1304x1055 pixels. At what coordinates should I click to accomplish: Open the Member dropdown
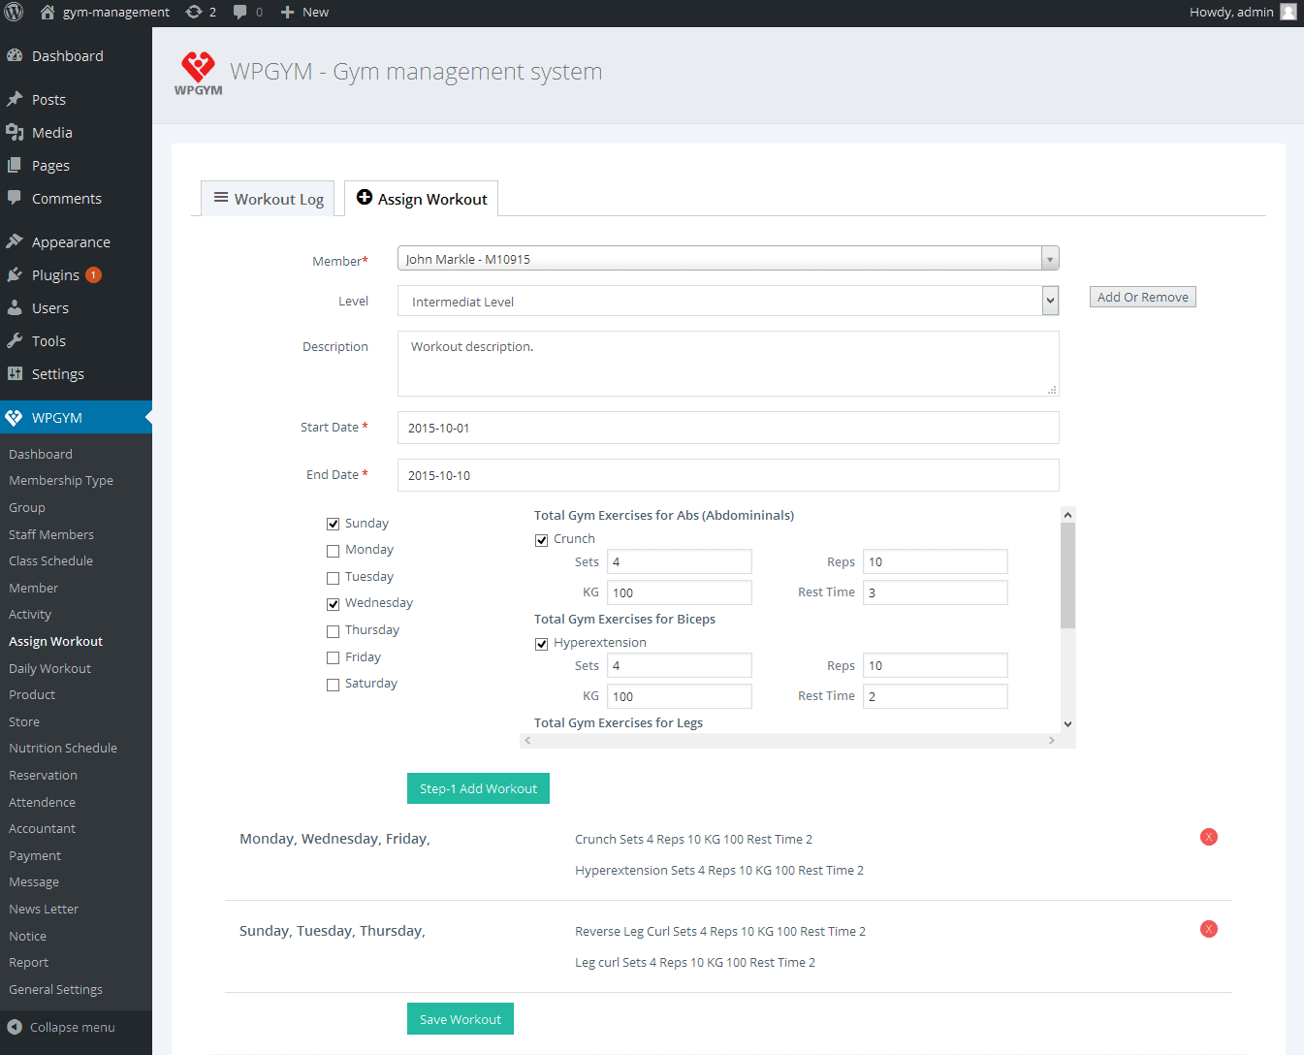[x=728, y=258]
